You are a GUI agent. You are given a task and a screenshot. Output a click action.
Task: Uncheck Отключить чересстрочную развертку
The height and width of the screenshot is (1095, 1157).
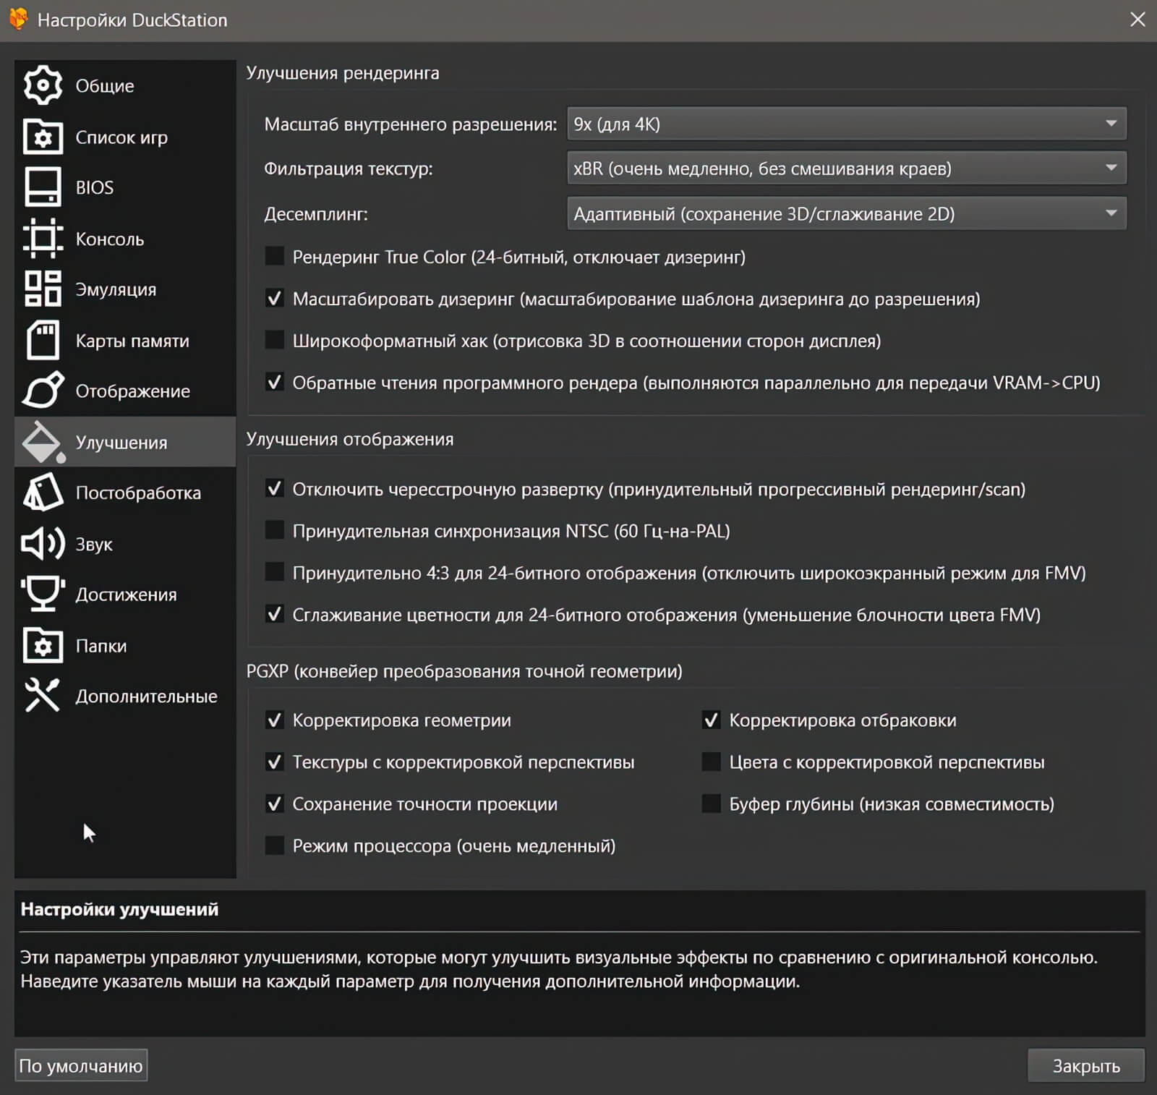(x=275, y=489)
